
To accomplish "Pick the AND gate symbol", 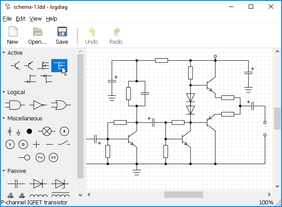I will point(14,105).
